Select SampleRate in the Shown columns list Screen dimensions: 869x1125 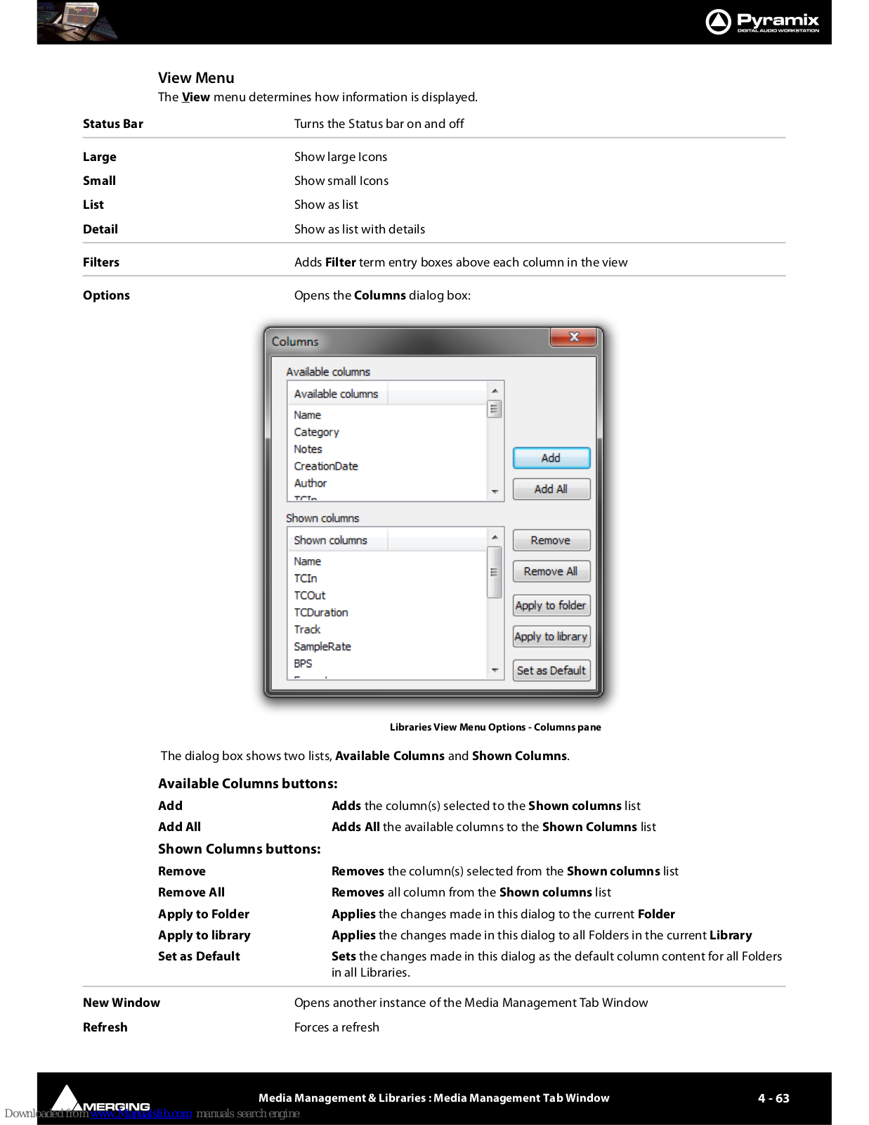click(x=322, y=646)
